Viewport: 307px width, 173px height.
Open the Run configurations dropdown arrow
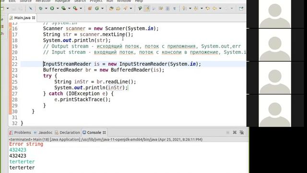tap(58, 9)
